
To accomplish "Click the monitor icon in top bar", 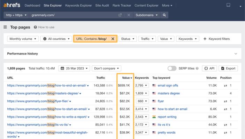I will [228, 5].
